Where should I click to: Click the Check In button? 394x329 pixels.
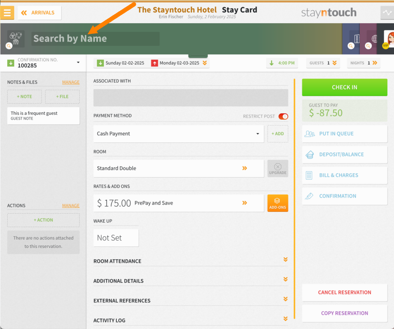344,88
